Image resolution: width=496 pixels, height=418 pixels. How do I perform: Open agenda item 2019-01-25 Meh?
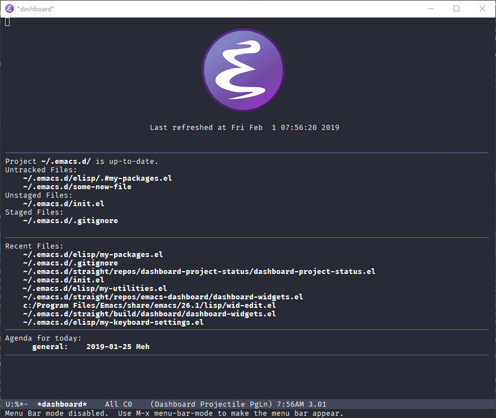(x=118, y=346)
